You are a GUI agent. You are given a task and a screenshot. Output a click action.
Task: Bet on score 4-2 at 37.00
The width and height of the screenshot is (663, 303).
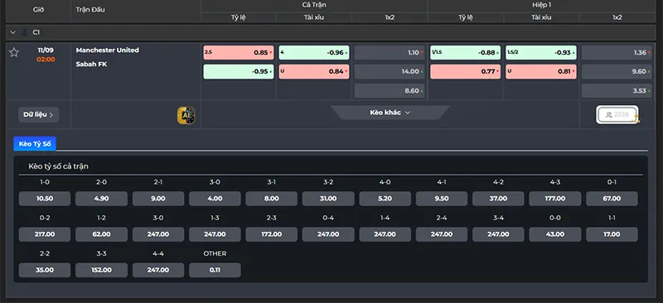click(x=498, y=199)
